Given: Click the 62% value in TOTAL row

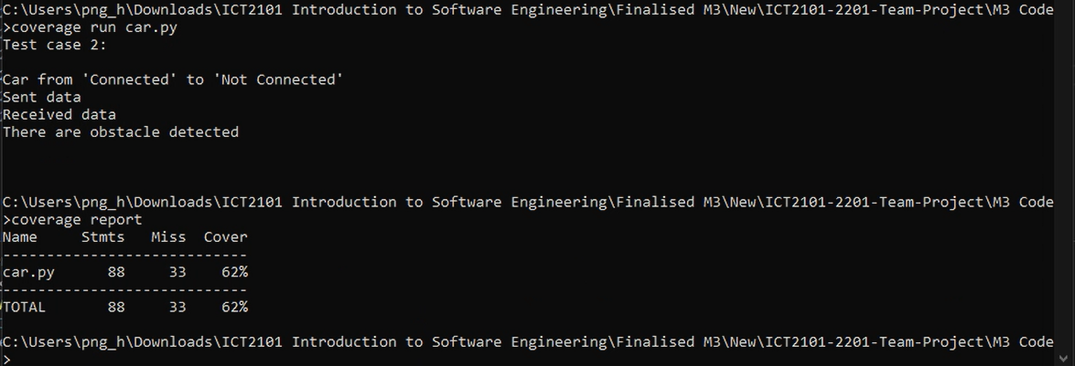Looking at the screenshot, I should [x=234, y=308].
